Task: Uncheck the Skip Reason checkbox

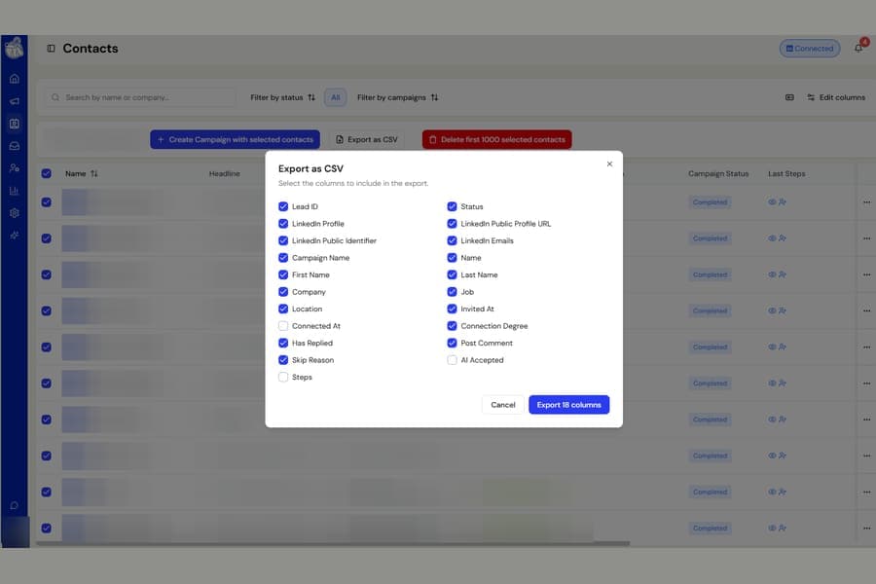Action: click(283, 360)
